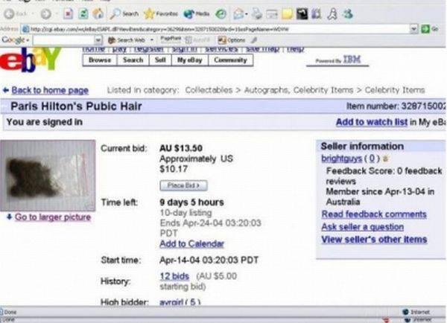Click the single figure messenger icon

click(332, 13)
